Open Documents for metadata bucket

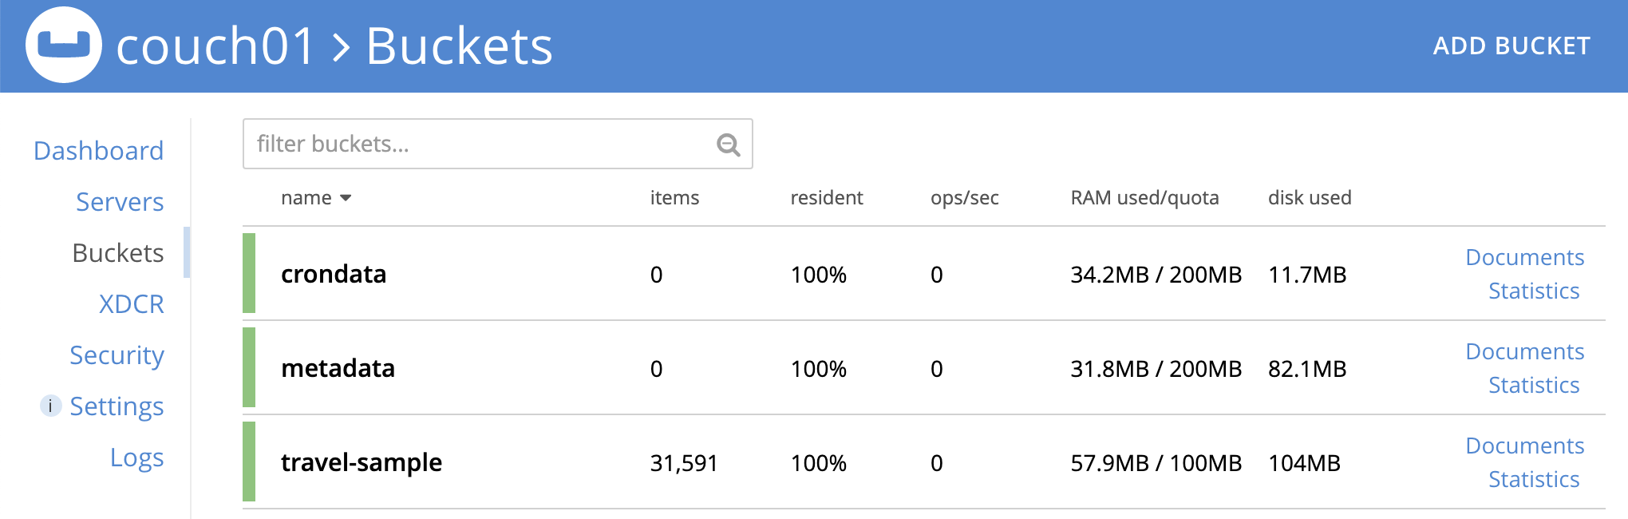pyautogui.click(x=1524, y=351)
